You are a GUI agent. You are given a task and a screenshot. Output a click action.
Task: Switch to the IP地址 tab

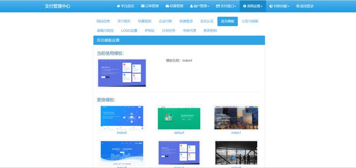(x=150, y=31)
